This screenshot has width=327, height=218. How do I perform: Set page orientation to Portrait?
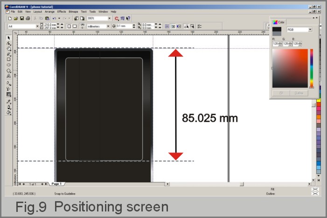pyautogui.click(x=69, y=26)
